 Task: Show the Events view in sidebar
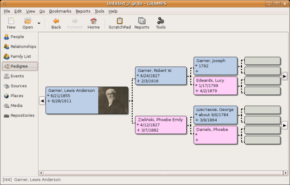click(17, 76)
